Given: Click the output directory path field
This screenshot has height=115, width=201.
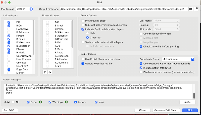Looking at the screenshot, I should 124,9.
